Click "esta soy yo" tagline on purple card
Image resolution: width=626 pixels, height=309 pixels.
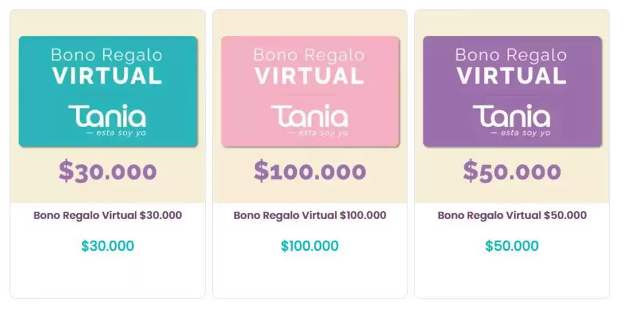(x=524, y=134)
